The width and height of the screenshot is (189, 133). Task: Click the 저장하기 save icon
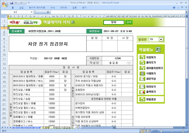click(142, 57)
